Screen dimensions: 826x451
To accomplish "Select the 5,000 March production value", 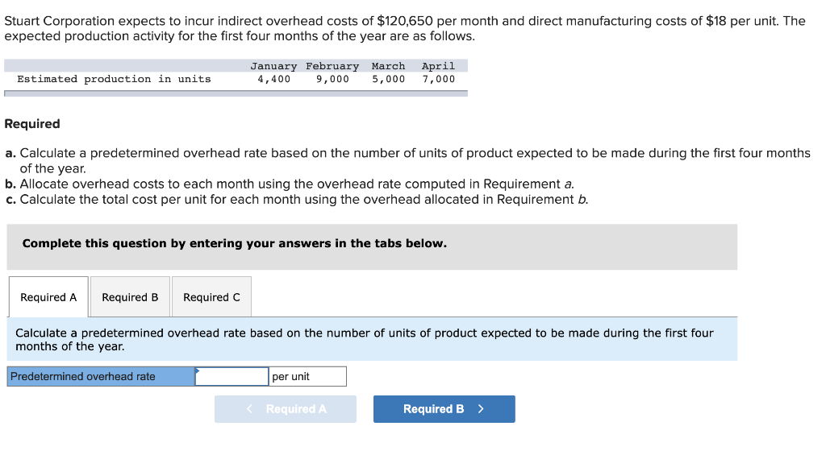I will tap(388, 79).
